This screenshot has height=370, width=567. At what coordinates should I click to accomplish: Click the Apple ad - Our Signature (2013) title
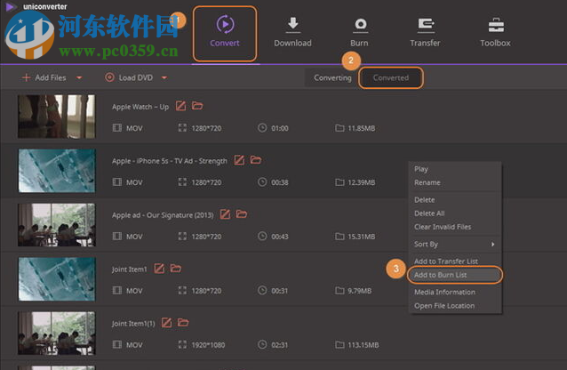tap(163, 215)
